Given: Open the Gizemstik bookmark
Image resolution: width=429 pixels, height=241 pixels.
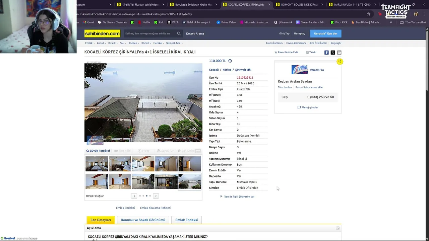Looking at the screenshot, I should 283,22.
